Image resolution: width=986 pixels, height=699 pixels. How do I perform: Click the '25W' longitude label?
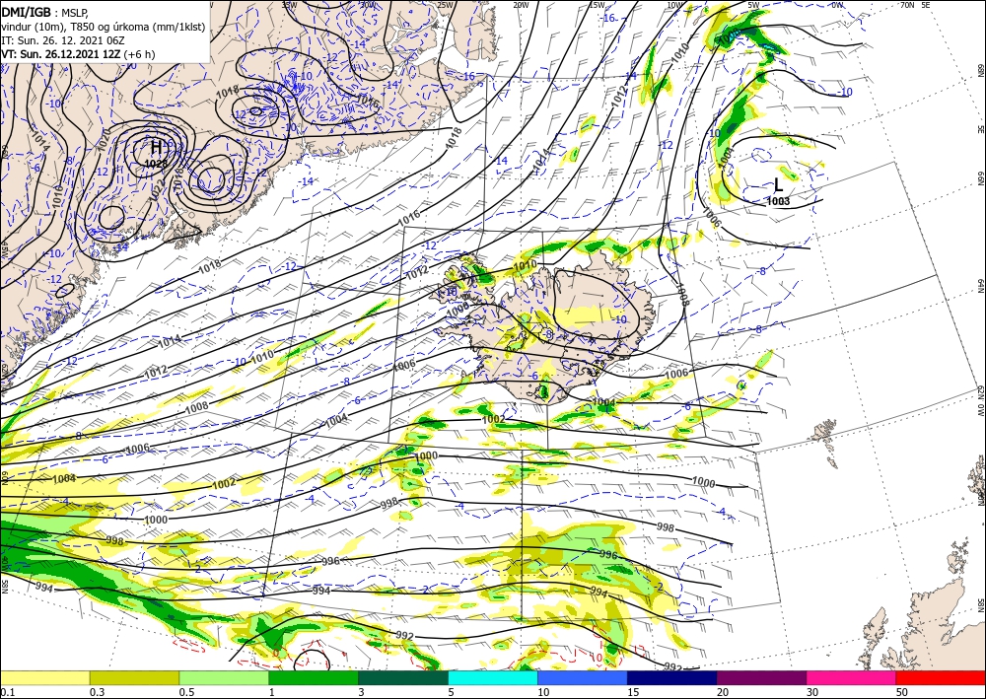point(444,5)
